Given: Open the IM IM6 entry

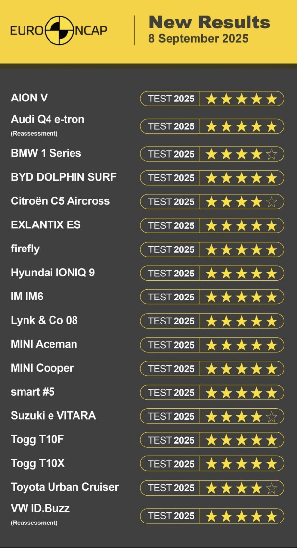Looking at the screenshot, I should [27, 297].
